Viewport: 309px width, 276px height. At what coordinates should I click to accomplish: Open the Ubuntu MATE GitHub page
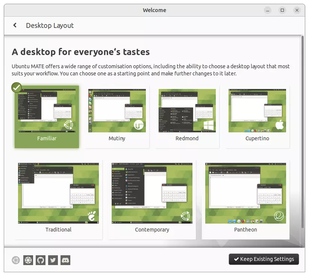click(40, 260)
